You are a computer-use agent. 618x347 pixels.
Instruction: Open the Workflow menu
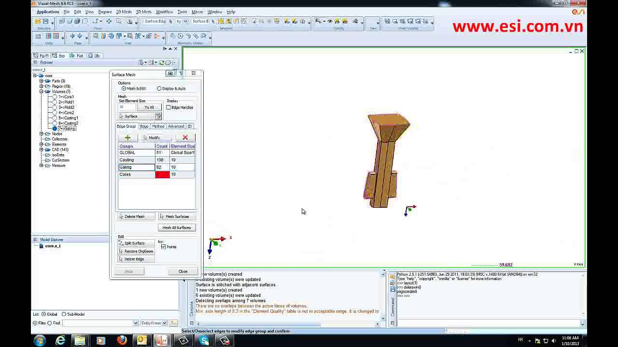(x=164, y=12)
